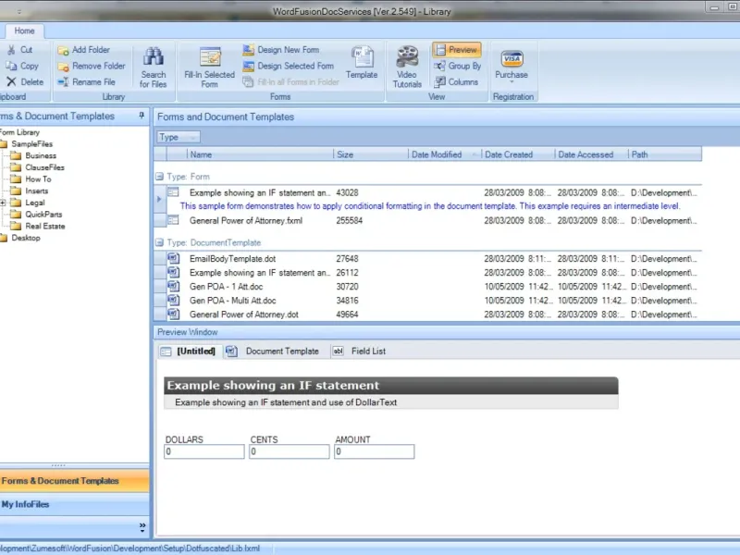This screenshot has width=740, height=555.
Task: Open the Home ribbon tab
Action: tap(24, 31)
